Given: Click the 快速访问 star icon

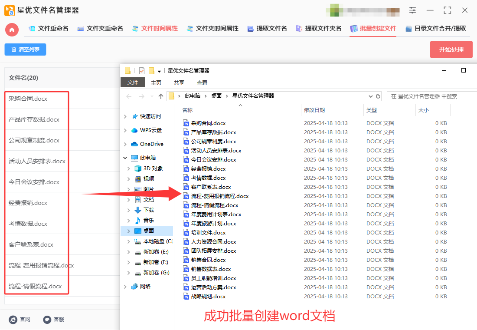Looking at the screenshot, I should click(135, 116).
